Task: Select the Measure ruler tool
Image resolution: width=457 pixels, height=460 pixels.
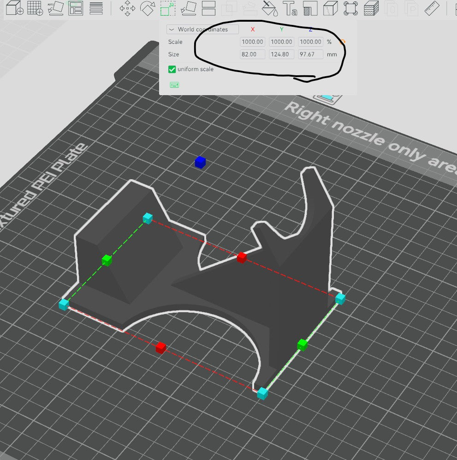Action: (432, 8)
